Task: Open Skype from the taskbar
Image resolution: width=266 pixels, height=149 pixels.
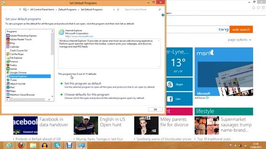Action: (x=57, y=145)
